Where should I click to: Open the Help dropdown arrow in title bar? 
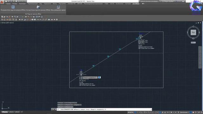185,1
